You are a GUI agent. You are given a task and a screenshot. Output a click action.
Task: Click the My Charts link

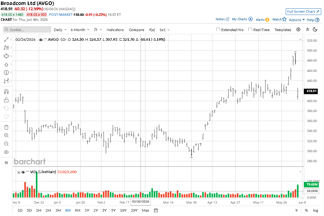(x=239, y=19)
